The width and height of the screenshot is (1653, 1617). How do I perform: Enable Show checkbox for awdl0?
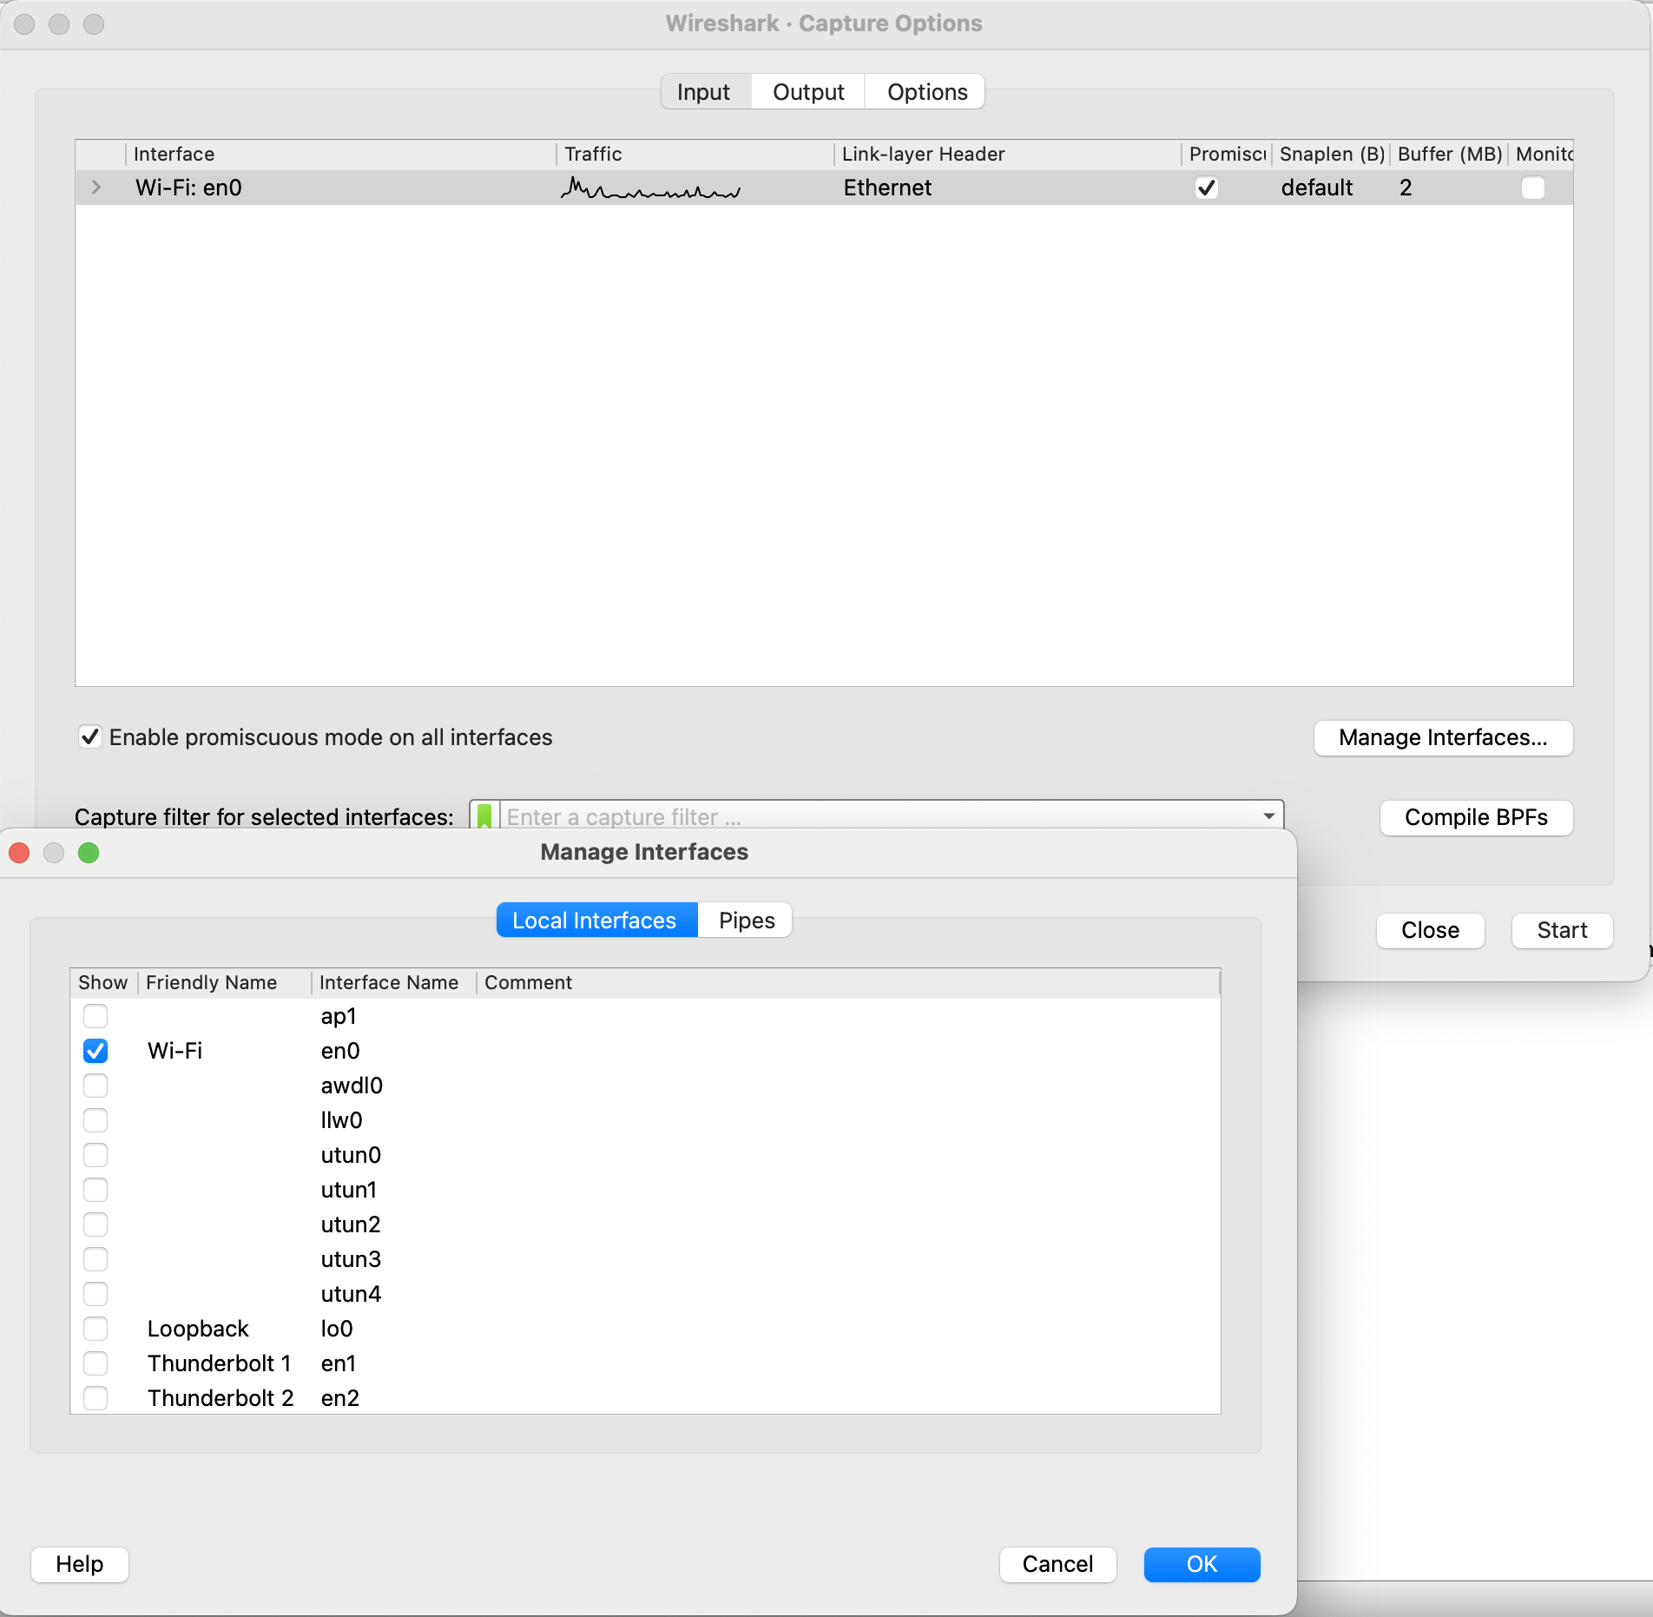[x=95, y=1086]
